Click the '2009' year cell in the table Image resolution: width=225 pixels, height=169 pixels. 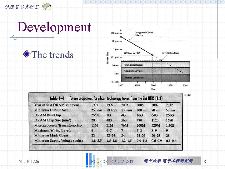coord(155,105)
